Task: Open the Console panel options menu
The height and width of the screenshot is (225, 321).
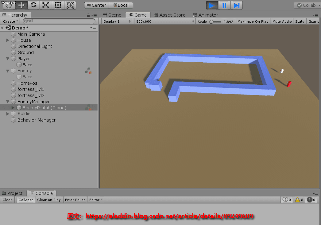Action: 315,193
